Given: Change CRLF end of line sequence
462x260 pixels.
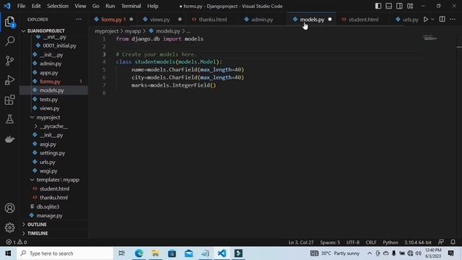Looking at the screenshot, I should [x=371, y=243].
